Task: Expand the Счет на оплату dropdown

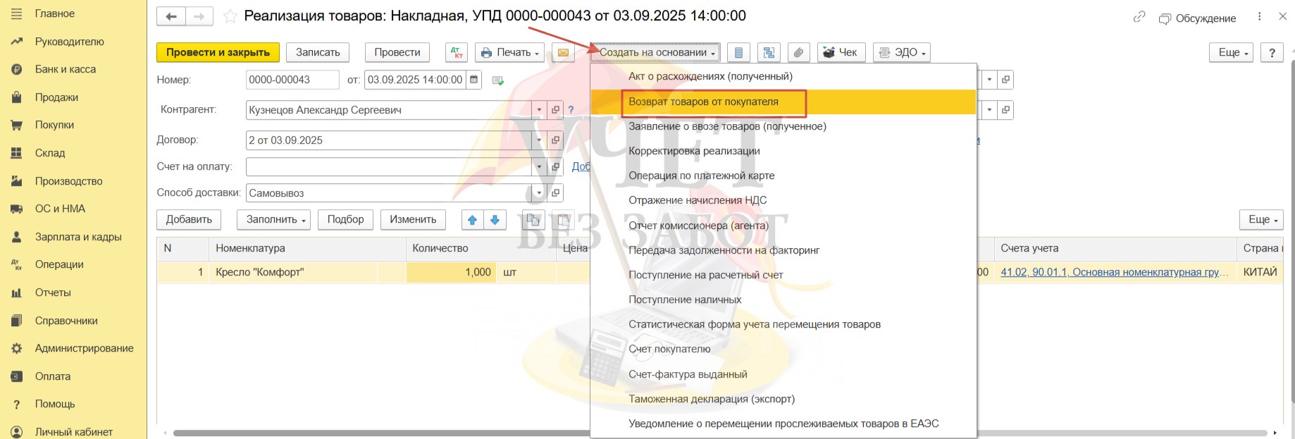Action: point(539,167)
